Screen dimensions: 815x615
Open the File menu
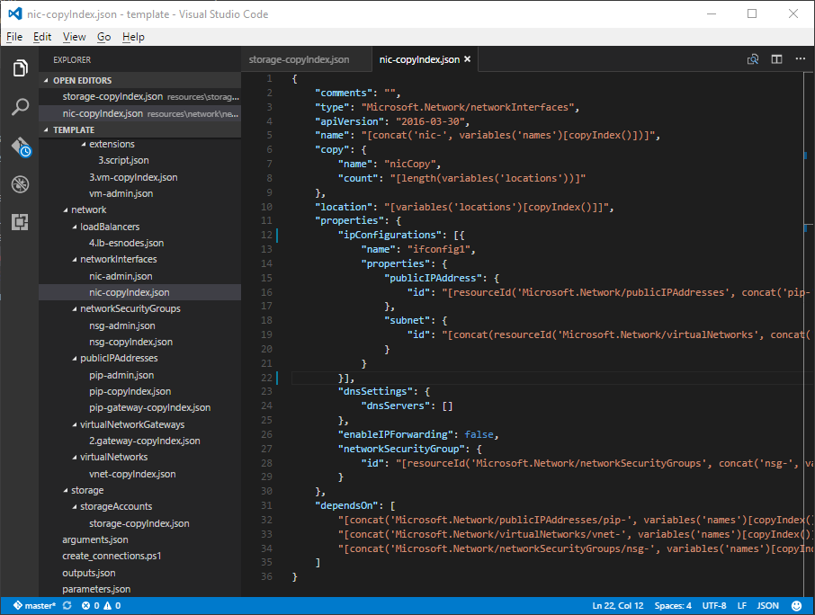[14, 37]
